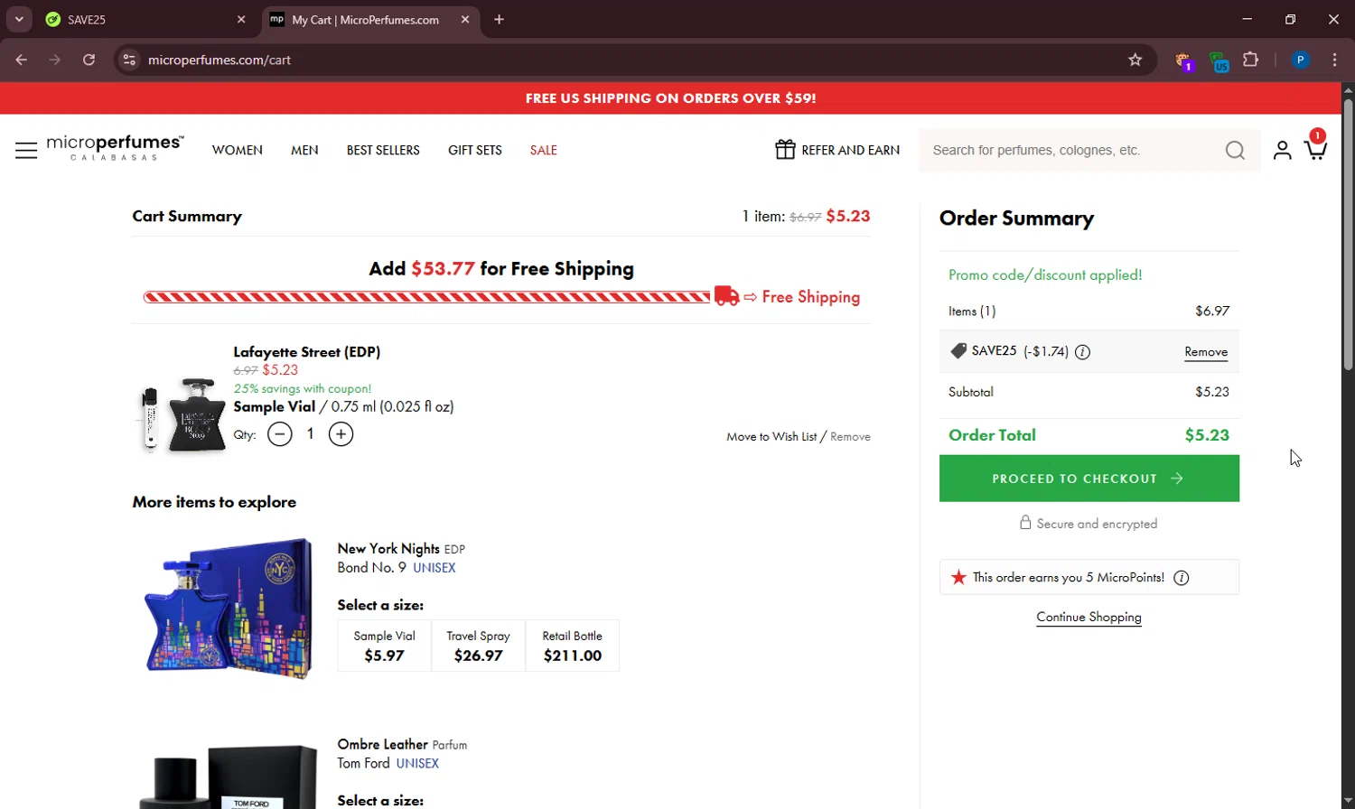Increase quantity with plus button

pos(341,434)
